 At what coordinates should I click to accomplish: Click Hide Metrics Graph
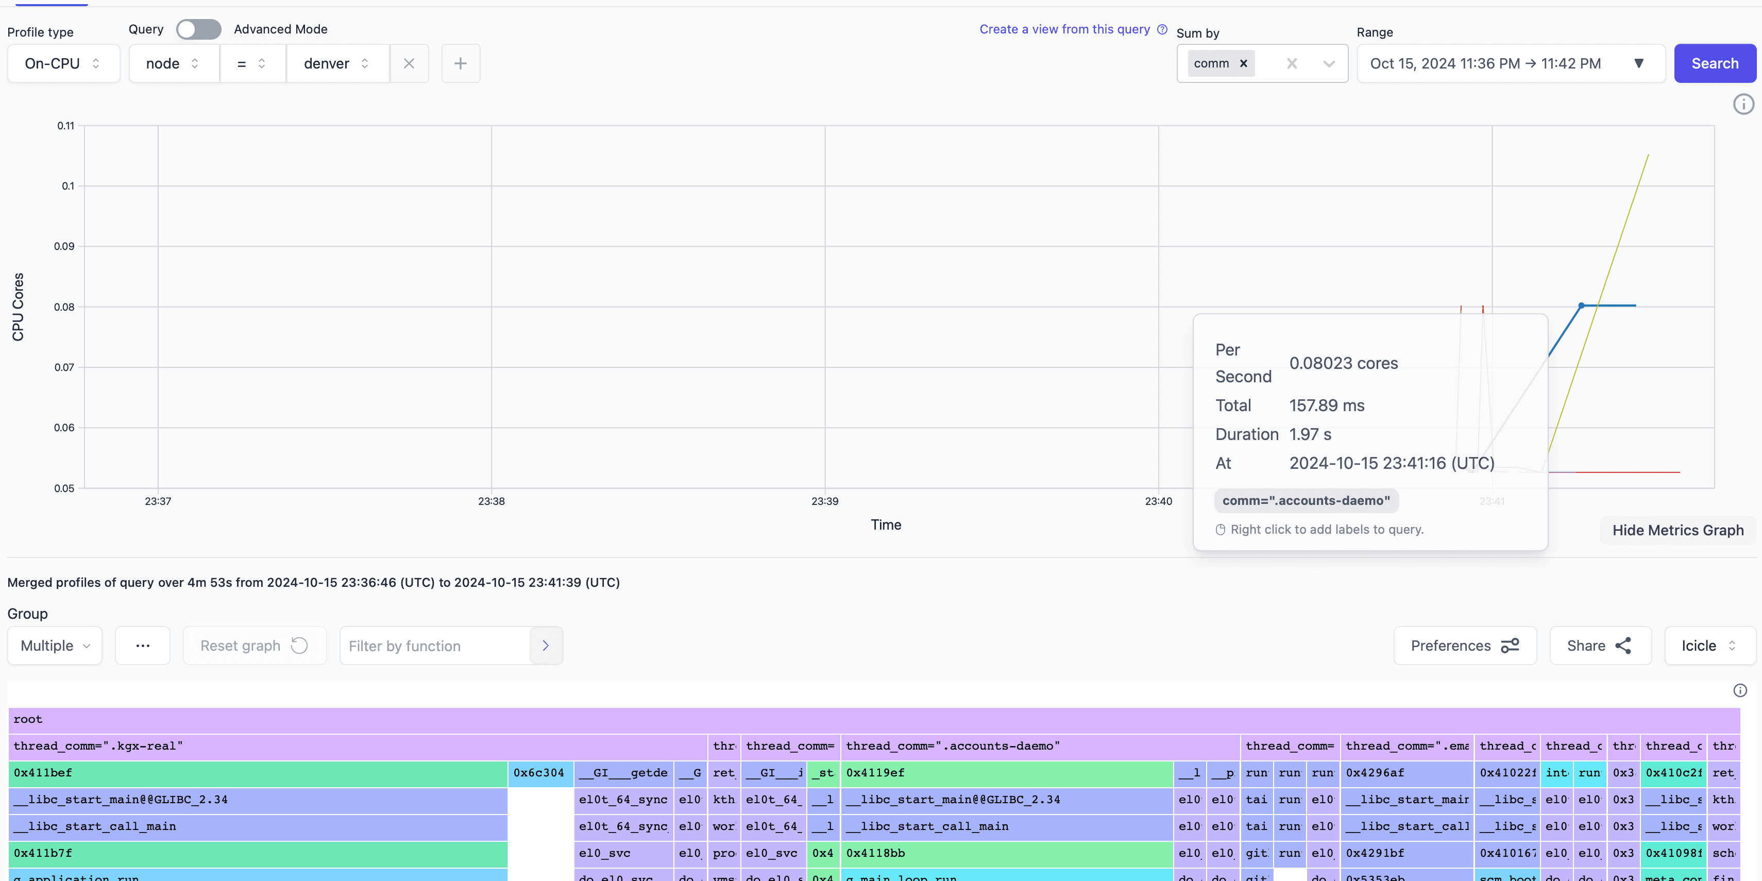click(x=1678, y=530)
